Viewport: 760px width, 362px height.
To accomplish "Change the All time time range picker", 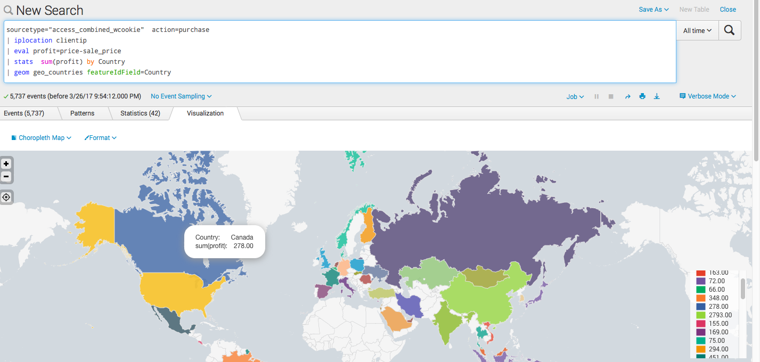I will pyautogui.click(x=697, y=30).
